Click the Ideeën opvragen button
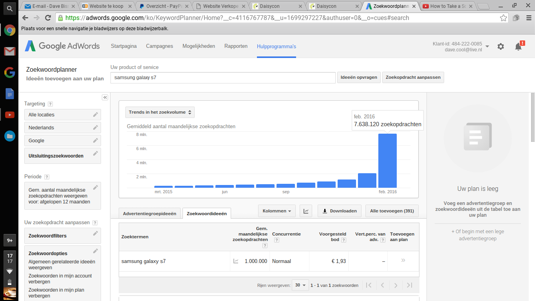Screen dimensions: 535x301 (359, 77)
